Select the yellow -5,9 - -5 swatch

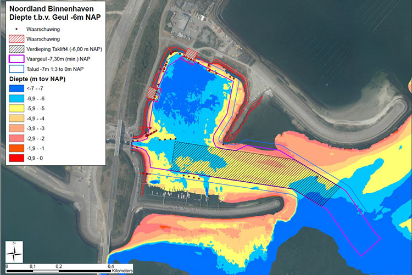[16, 109]
